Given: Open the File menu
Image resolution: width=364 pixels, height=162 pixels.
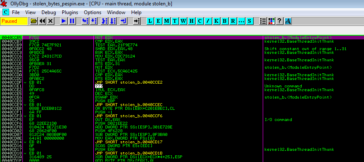Looking at the screenshot, I should [16, 12].
